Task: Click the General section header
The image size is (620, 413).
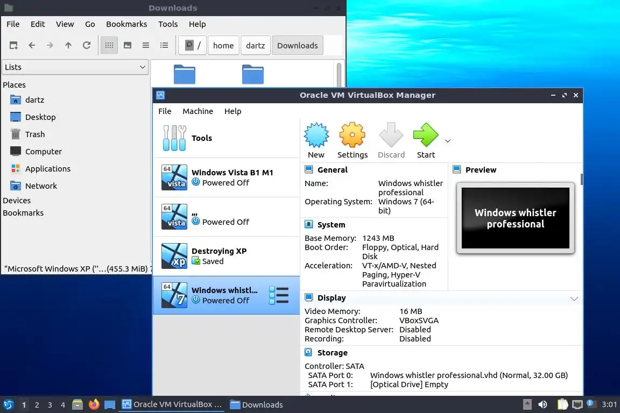Action: tap(332, 169)
